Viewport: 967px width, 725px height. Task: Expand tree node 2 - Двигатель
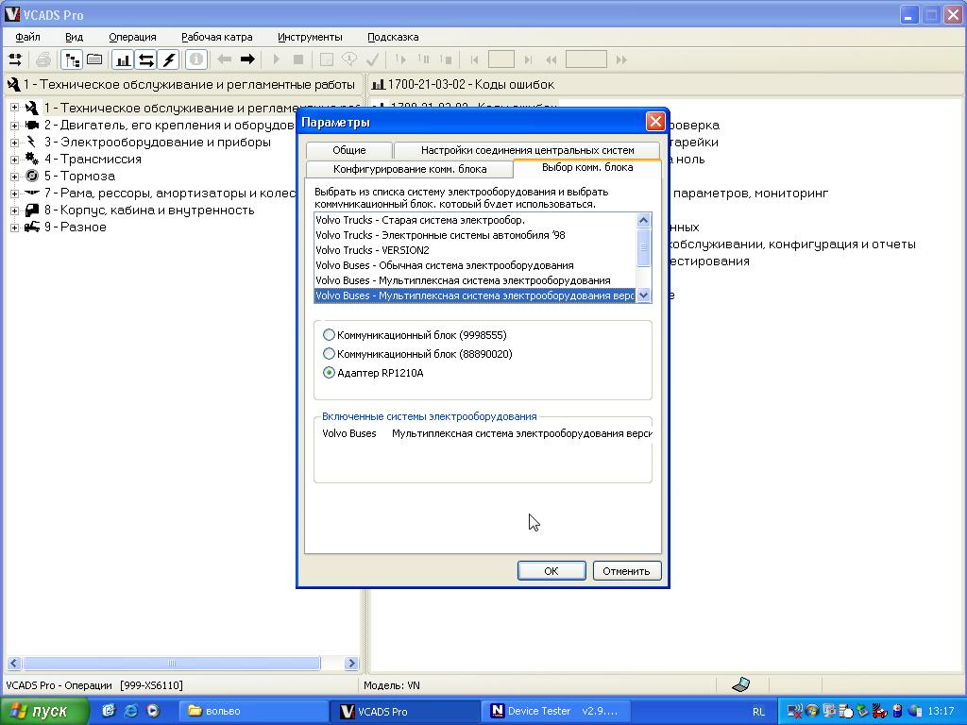14,126
